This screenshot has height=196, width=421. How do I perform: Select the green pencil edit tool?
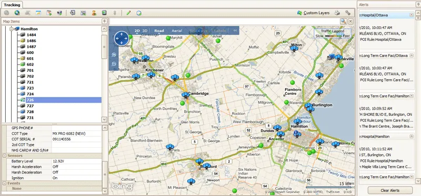(x=128, y=13)
